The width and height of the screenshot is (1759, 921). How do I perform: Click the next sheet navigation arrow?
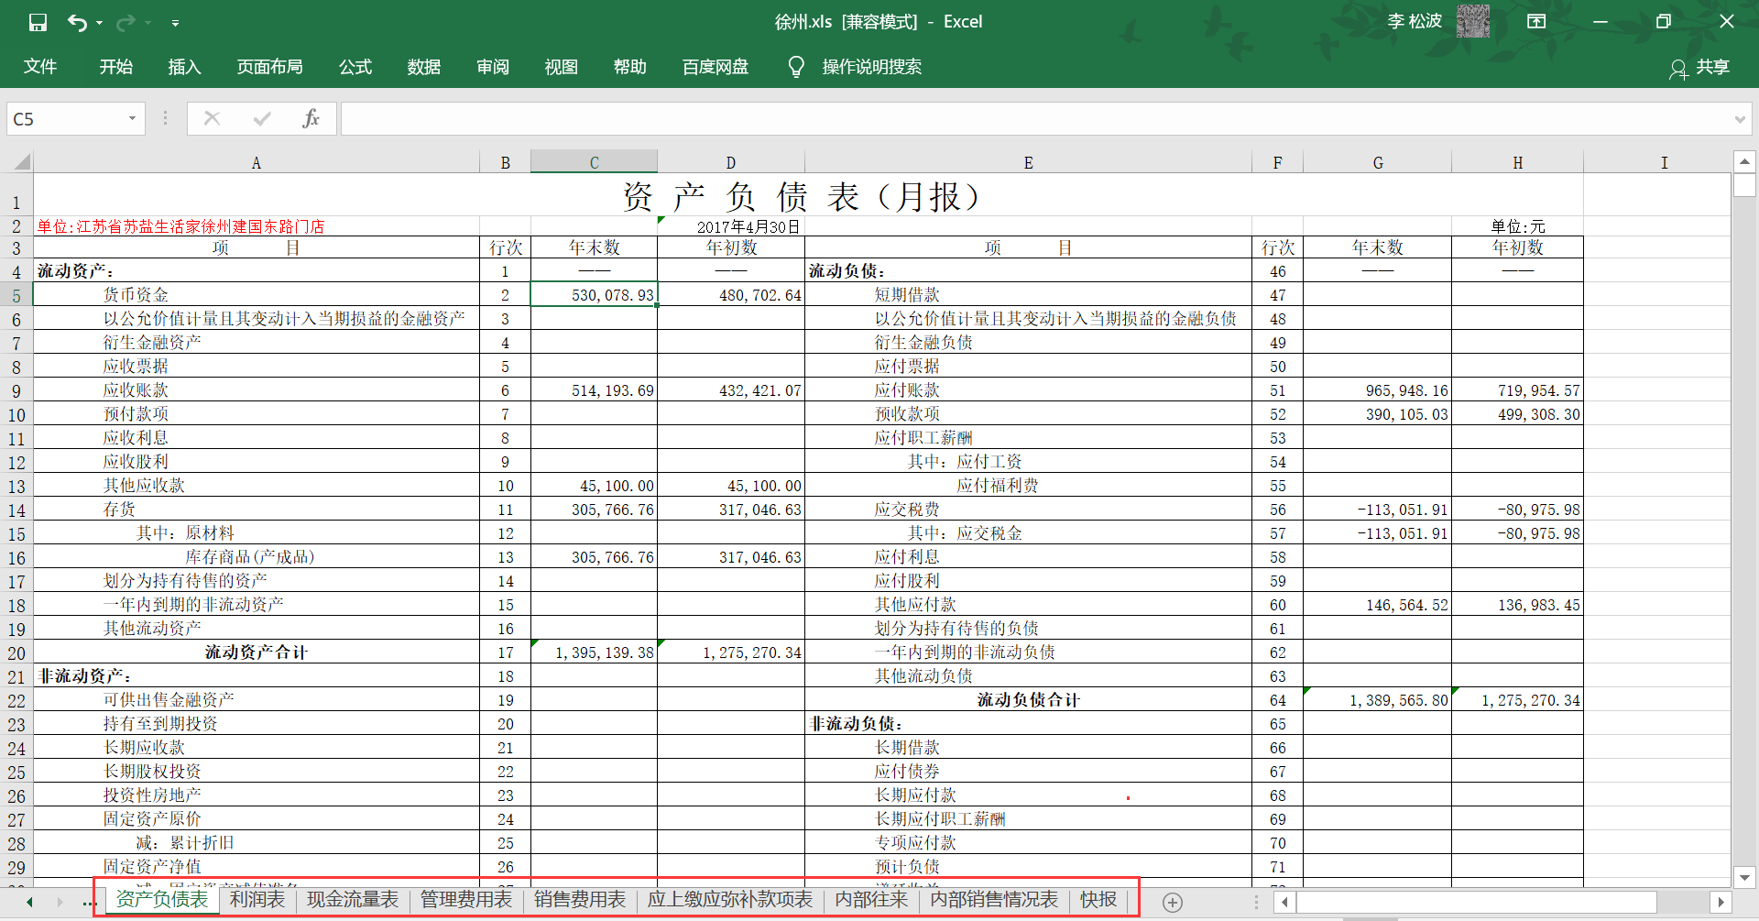point(60,903)
